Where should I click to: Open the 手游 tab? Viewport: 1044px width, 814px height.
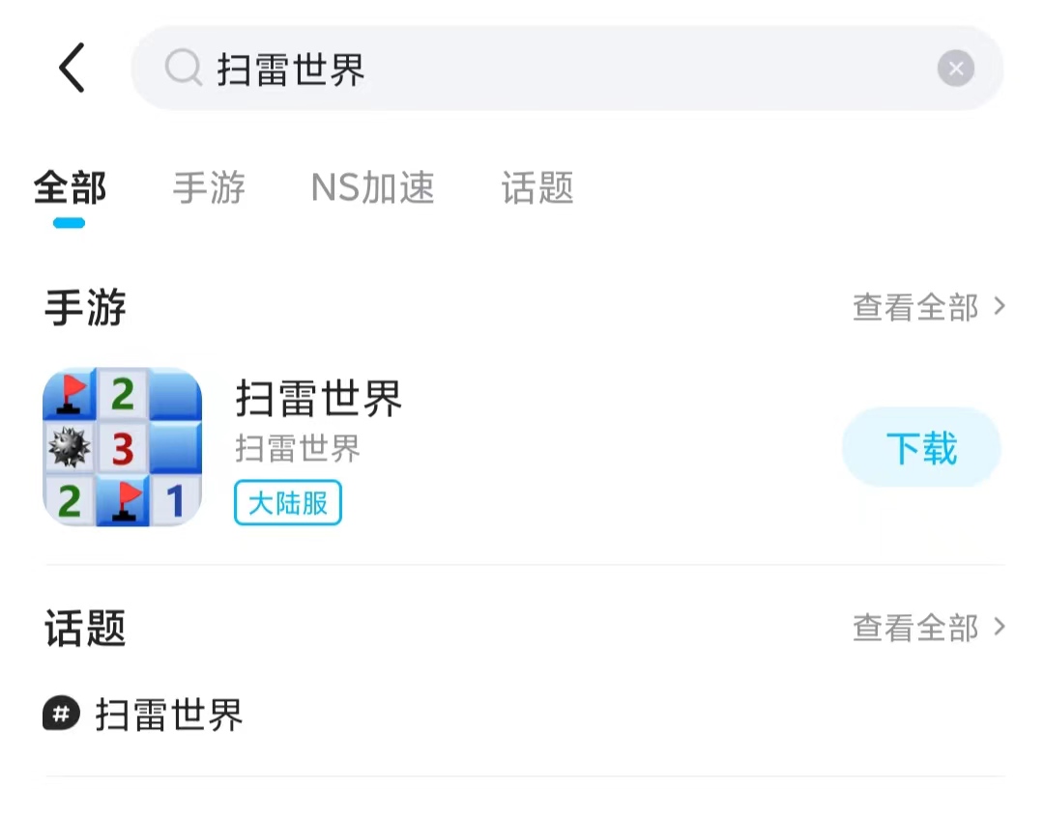pyautogui.click(x=209, y=188)
